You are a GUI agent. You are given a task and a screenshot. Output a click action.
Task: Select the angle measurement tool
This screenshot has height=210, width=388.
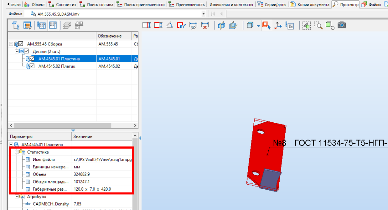click(170, 25)
